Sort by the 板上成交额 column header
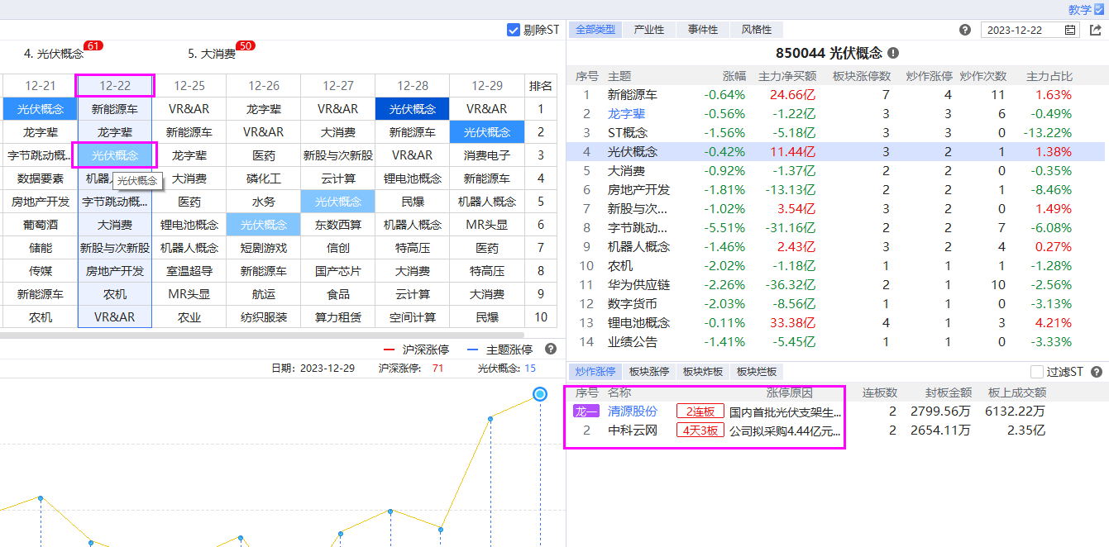This screenshot has height=547, width=1109. pyautogui.click(x=1016, y=393)
